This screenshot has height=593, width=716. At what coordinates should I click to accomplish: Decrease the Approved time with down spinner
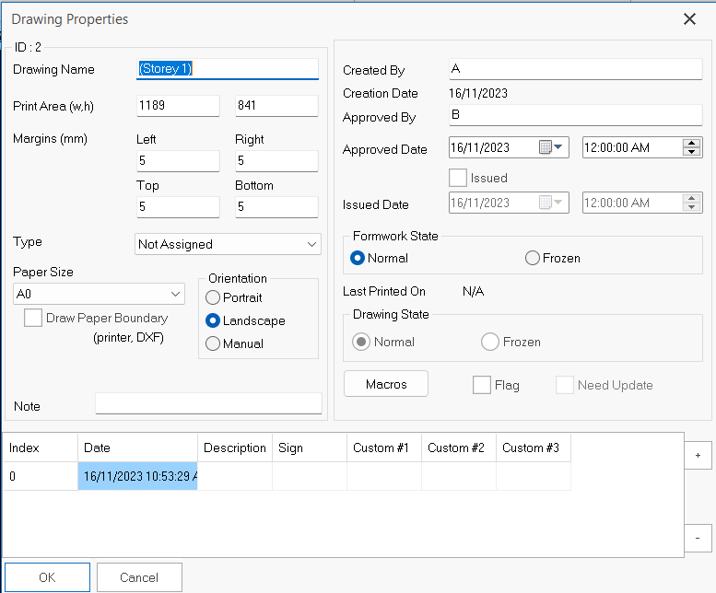[x=692, y=153]
